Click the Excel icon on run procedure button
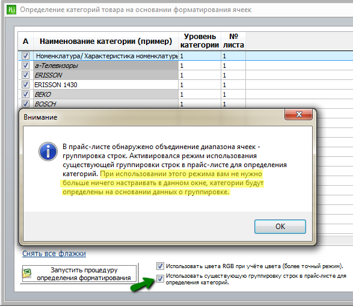The height and width of the screenshot is (306, 353). pos(27,273)
